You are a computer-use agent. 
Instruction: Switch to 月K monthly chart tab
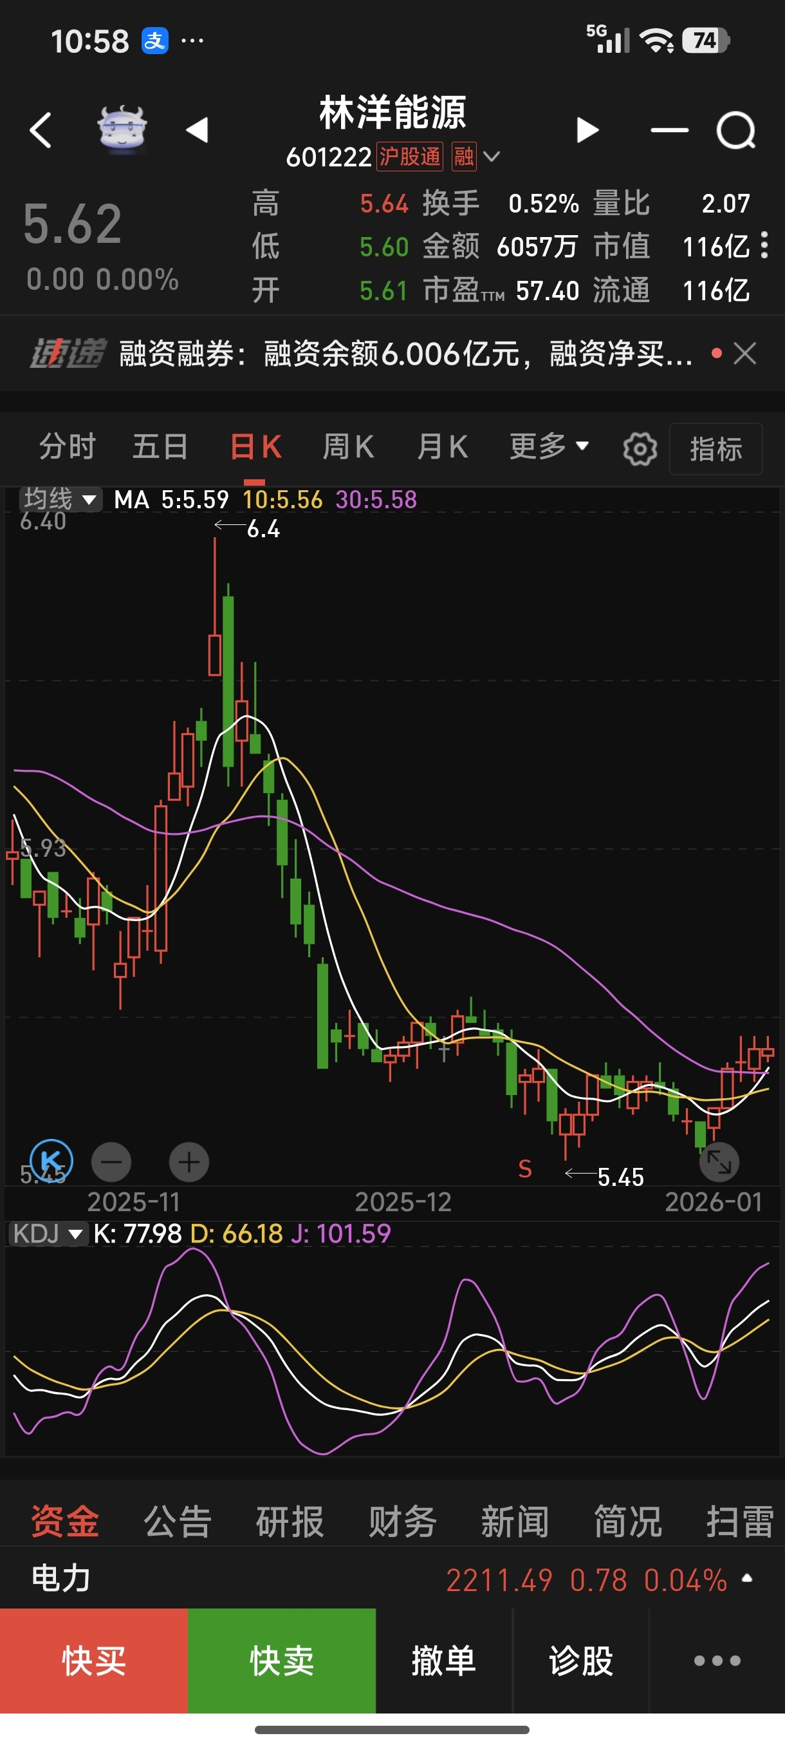click(x=441, y=447)
